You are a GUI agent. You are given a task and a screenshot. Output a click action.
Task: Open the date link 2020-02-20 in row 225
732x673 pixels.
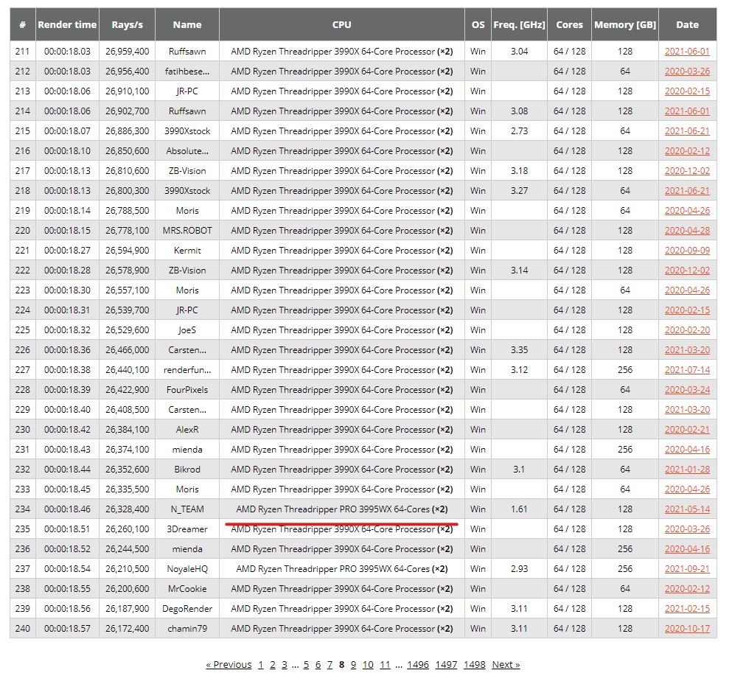pyautogui.click(x=687, y=330)
